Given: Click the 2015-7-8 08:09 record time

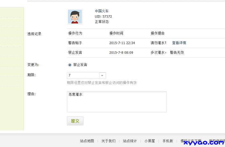Looking at the screenshot, I should 121,52.
